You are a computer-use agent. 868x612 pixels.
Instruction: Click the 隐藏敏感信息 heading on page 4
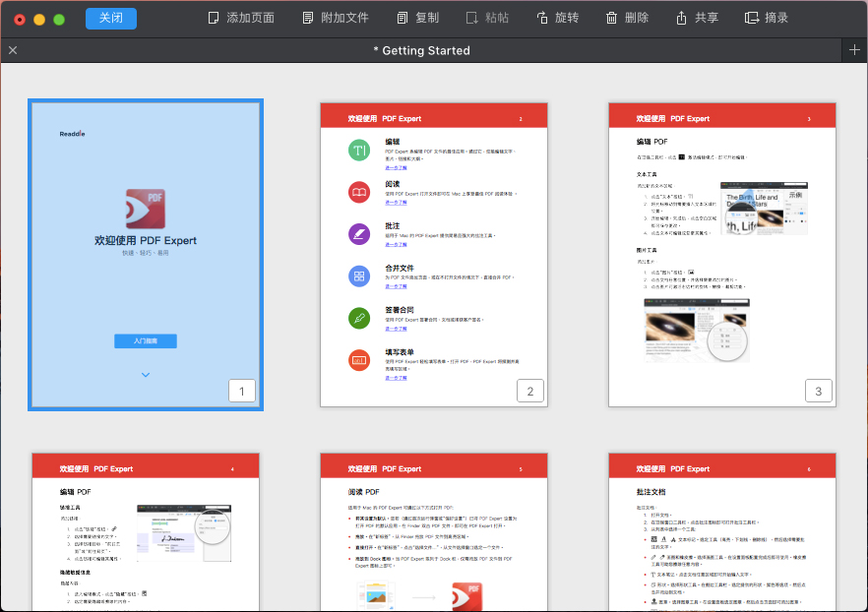pyautogui.click(x=75, y=573)
